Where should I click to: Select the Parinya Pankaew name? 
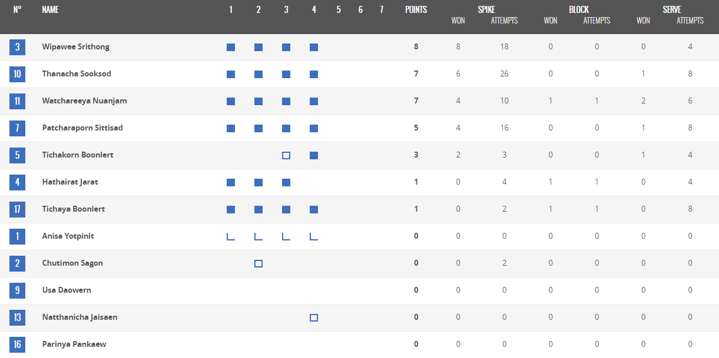pos(74,344)
